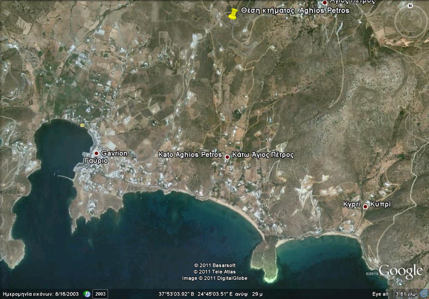Viewport: 429px width, 299px height.
Task: Click the small yellow square icon near Gavrion harbor
Action: pyautogui.click(x=82, y=125)
